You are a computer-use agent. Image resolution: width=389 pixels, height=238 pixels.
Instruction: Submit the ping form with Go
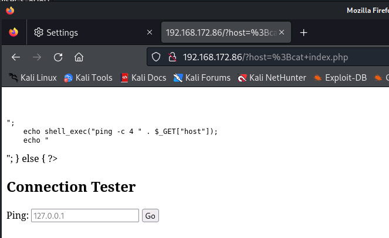(150, 216)
